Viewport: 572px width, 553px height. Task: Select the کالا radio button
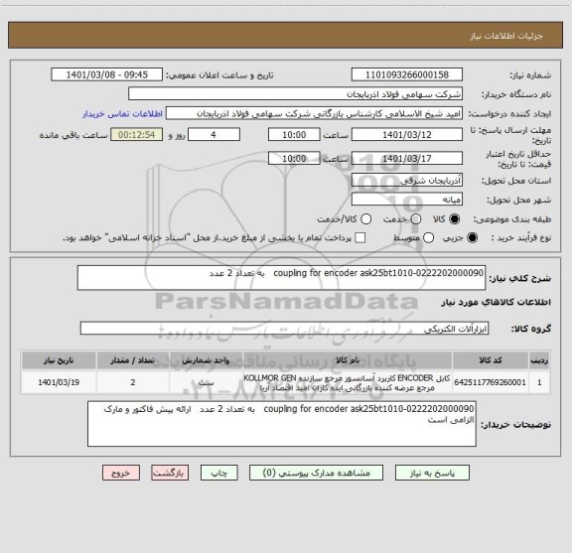[x=455, y=218]
